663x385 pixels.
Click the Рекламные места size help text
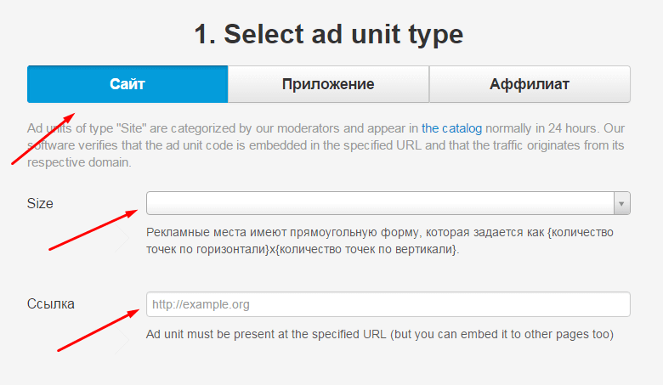(380, 241)
